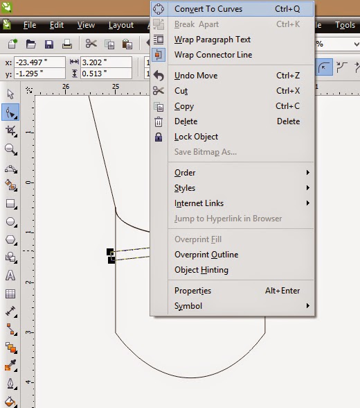Toggle Overprint Outline

(233, 255)
